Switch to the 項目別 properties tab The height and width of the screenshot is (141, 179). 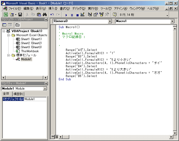[x=18, y=94]
